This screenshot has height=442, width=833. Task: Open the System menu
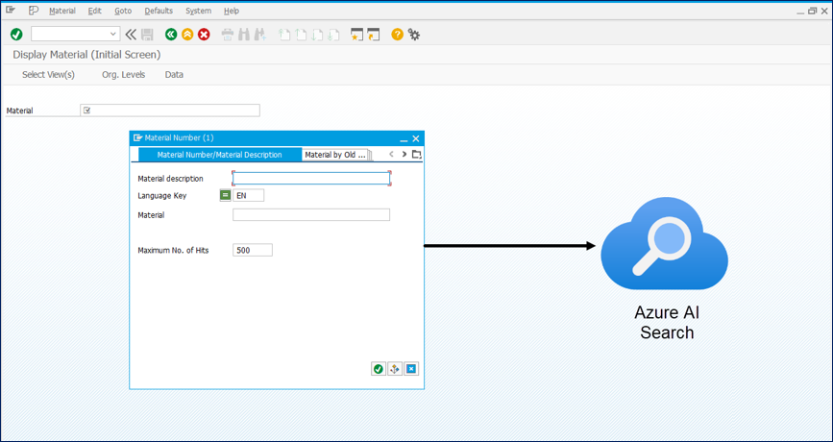[198, 11]
